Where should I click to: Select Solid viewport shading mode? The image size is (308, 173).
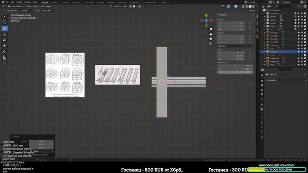[250, 6]
